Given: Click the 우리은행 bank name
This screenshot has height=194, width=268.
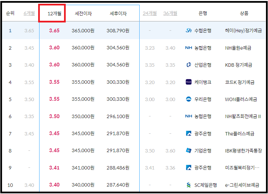Looking at the screenshot, I should click(x=203, y=99).
